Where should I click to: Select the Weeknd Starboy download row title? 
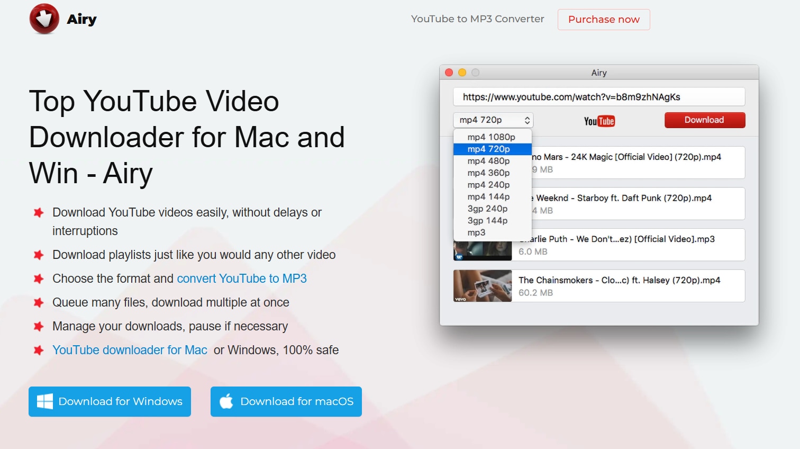(x=622, y=198)
